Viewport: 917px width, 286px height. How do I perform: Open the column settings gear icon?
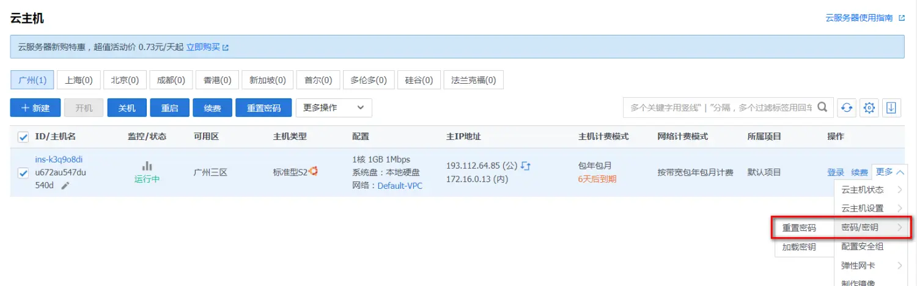click(869, 108)
